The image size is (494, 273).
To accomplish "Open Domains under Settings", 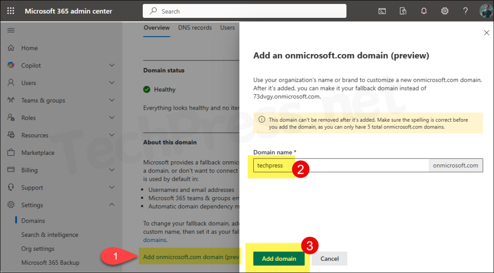I will tap(33, 221).
